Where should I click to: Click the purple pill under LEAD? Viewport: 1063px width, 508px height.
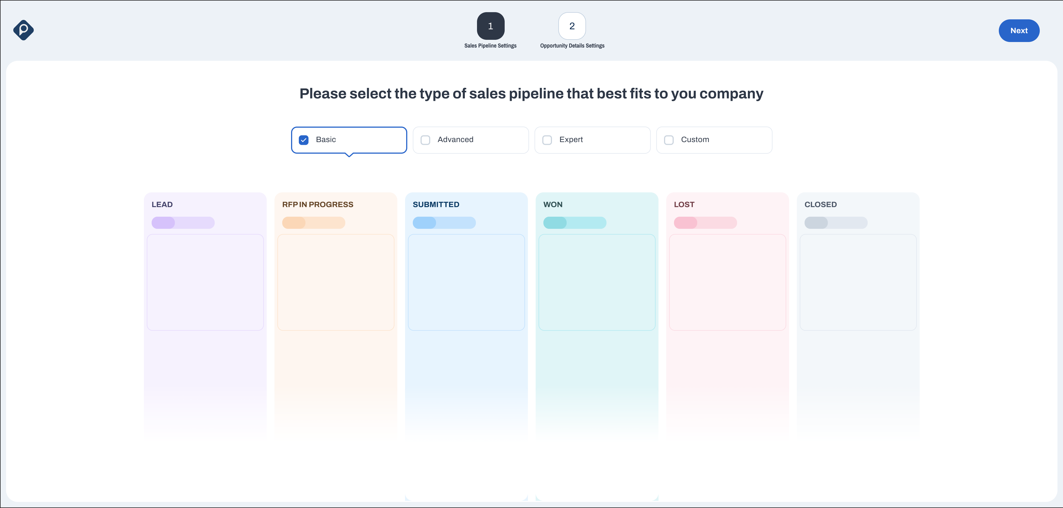(x=183, y=223)
